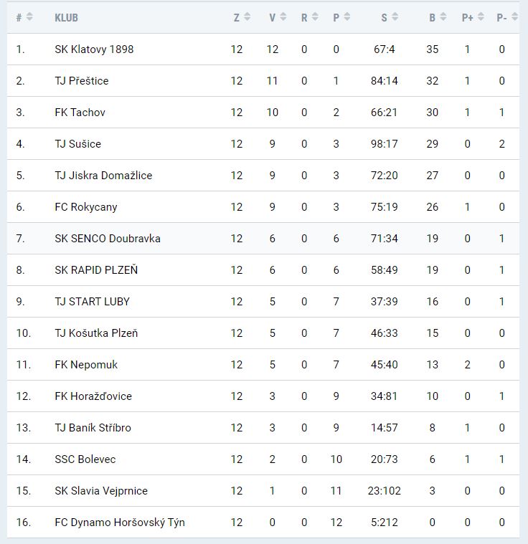Screen dimensions: 528x544
Task: Sort by matches played Z column
Action: [247, 17]
